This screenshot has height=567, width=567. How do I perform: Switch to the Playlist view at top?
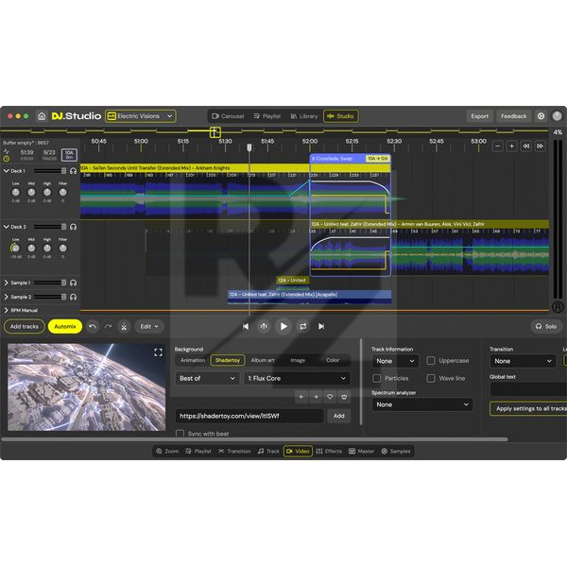[x=267, y=116]
